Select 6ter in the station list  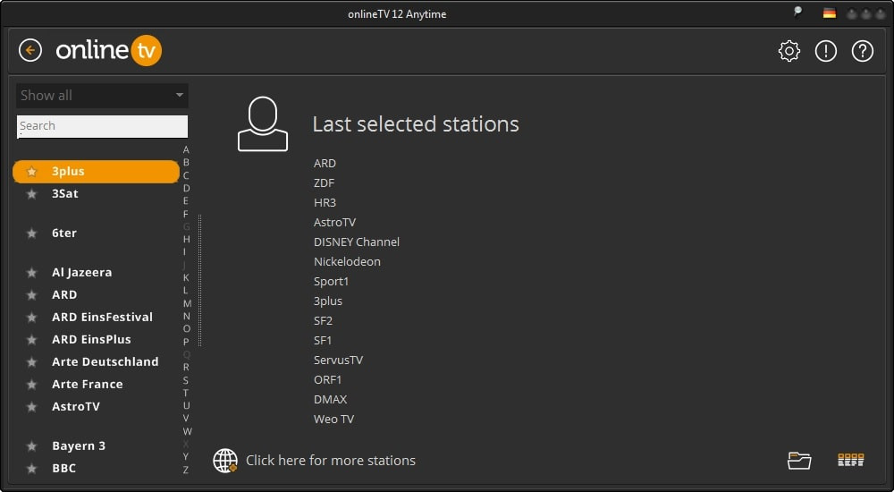coord(63,233)
